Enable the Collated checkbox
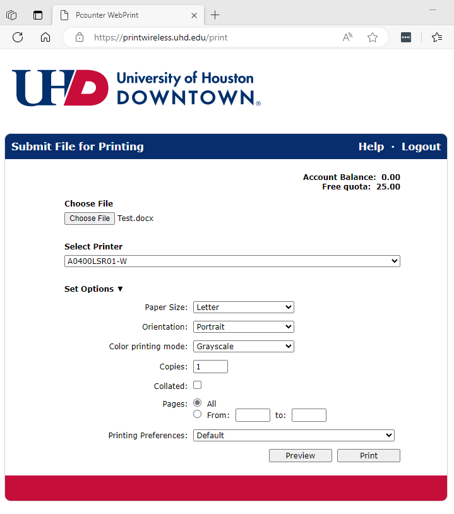This screenshot has height=514, width=454. tap(198, 385)
